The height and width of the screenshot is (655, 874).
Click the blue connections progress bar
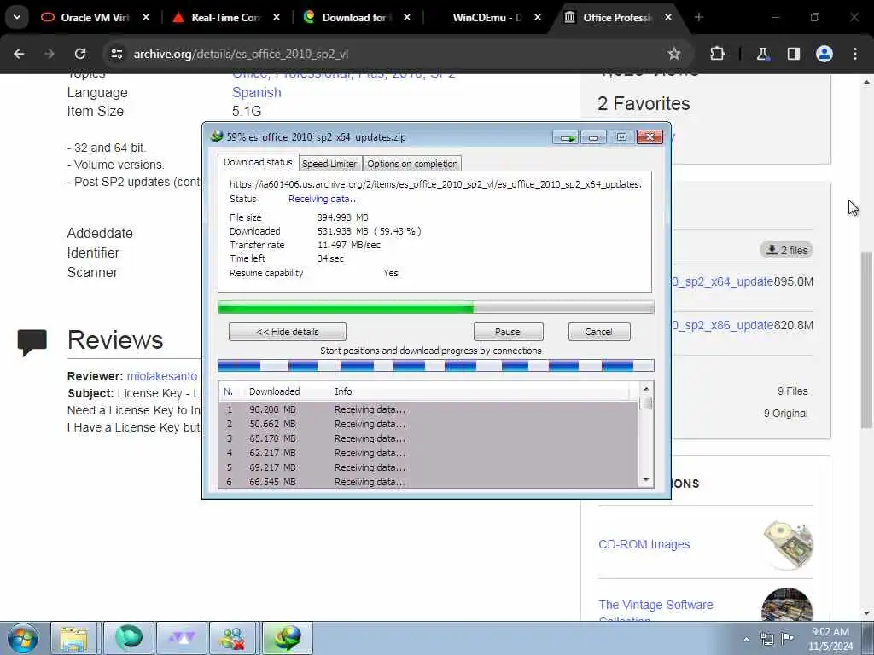[436, 365]
